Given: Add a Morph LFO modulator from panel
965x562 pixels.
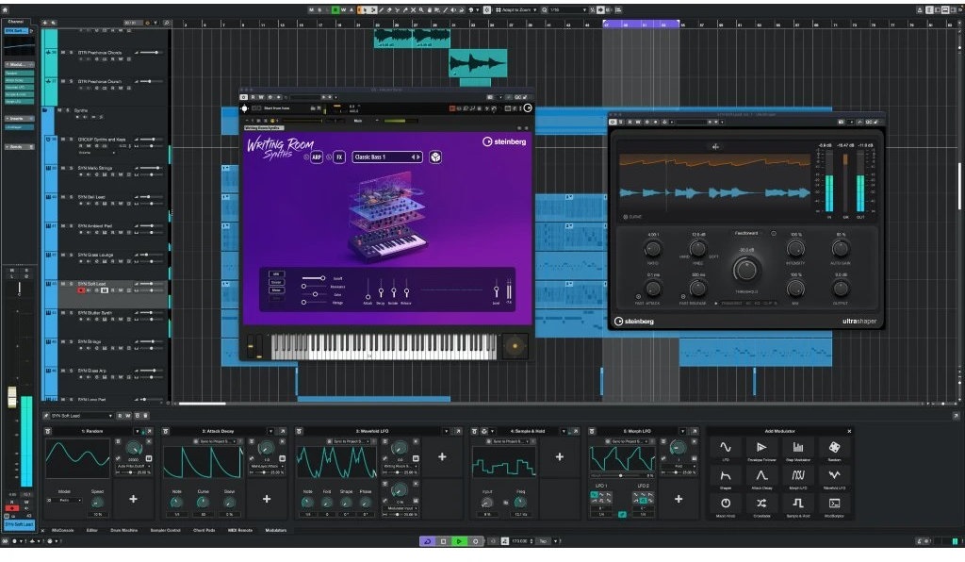Looking at the screenshot, I should (x=798, y=476).
